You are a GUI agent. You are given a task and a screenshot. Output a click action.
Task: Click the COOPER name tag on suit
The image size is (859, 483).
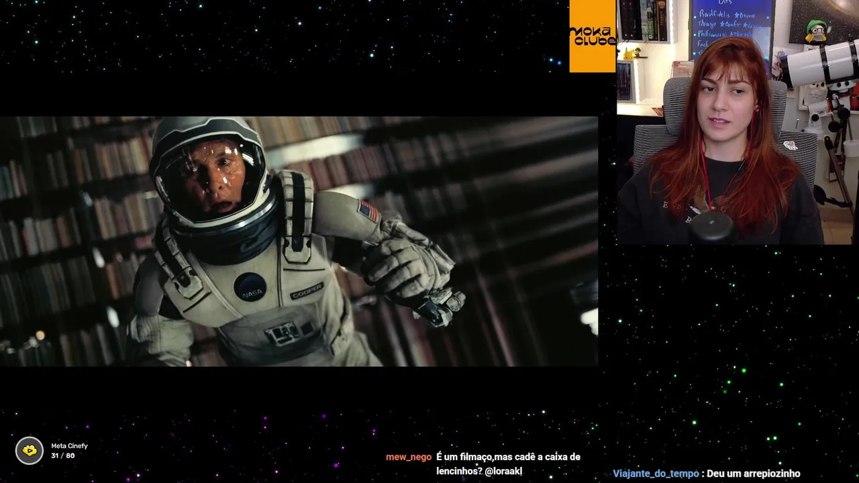307,292
